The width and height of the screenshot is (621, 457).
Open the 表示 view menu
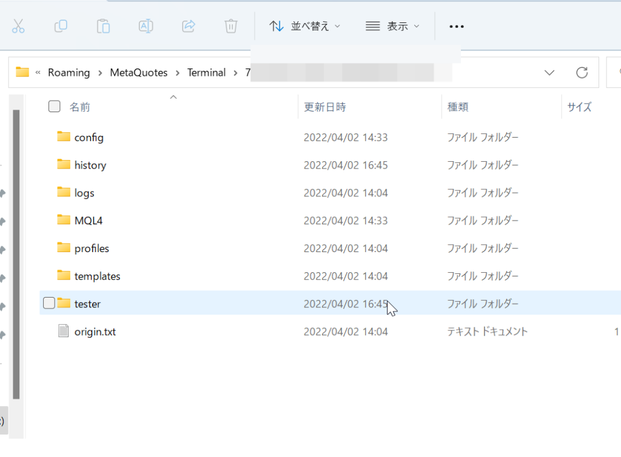pyautogui.click(x=392, y=26)
